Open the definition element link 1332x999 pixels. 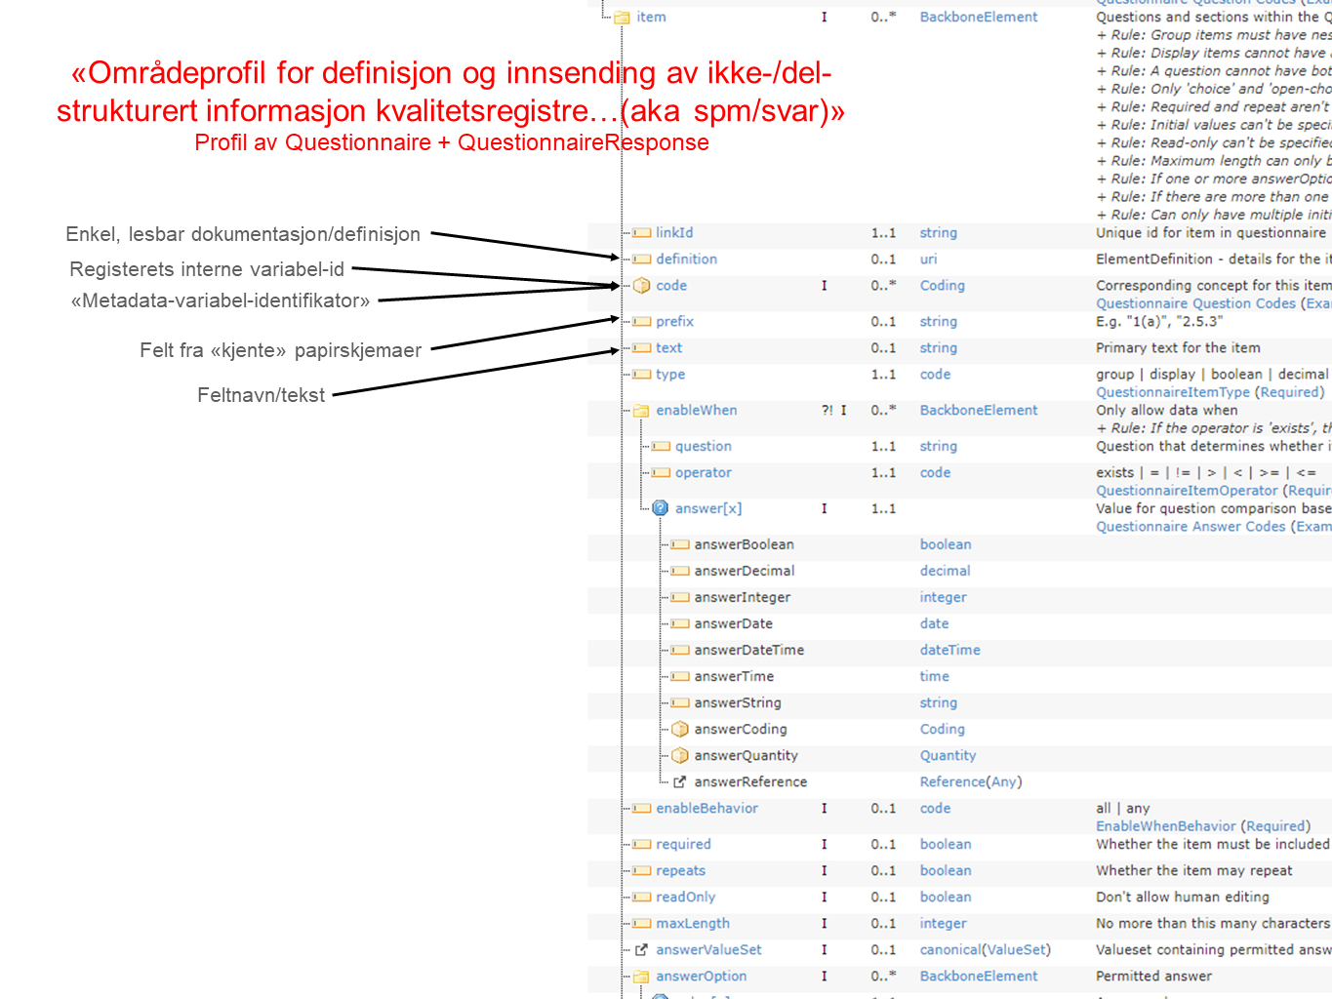[686, 260]
